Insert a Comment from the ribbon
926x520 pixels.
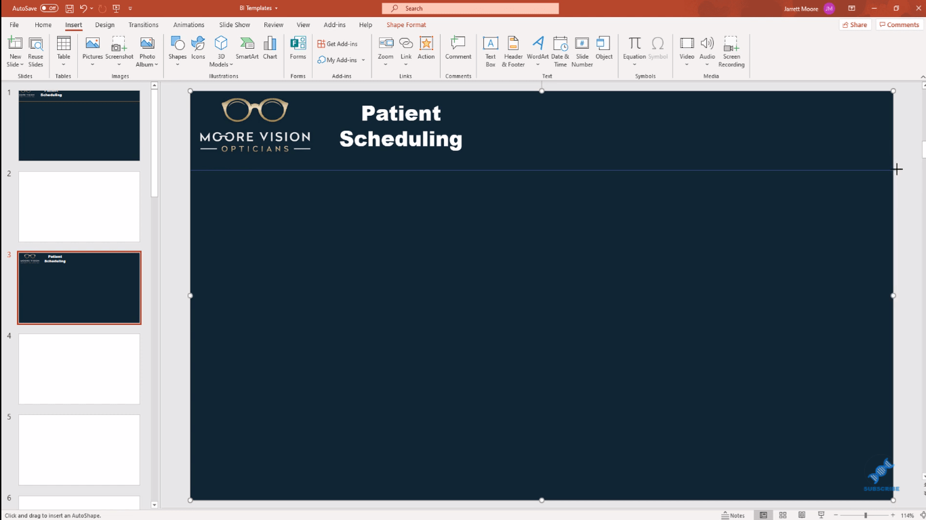pyautogui.click(x=458, y=48)
